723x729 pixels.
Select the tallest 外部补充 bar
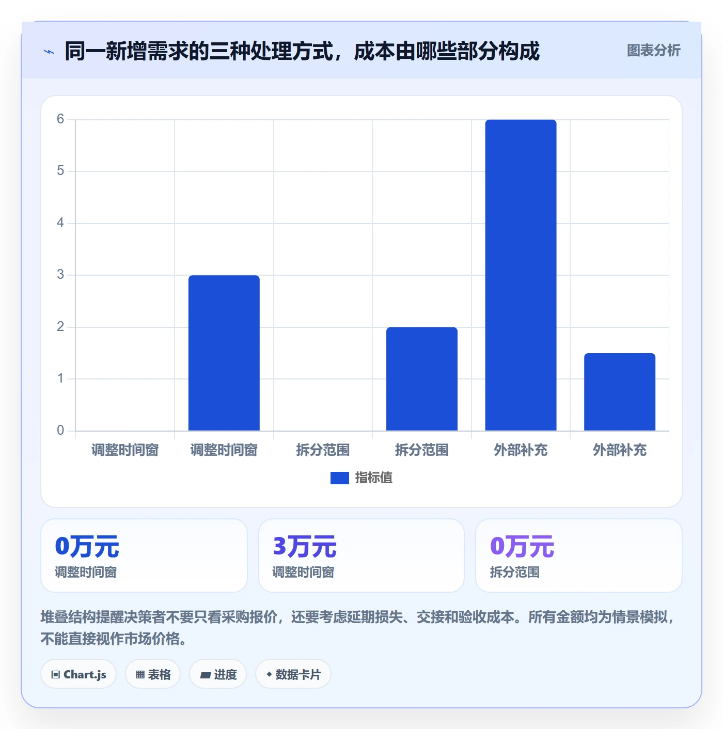coord(521,275)
